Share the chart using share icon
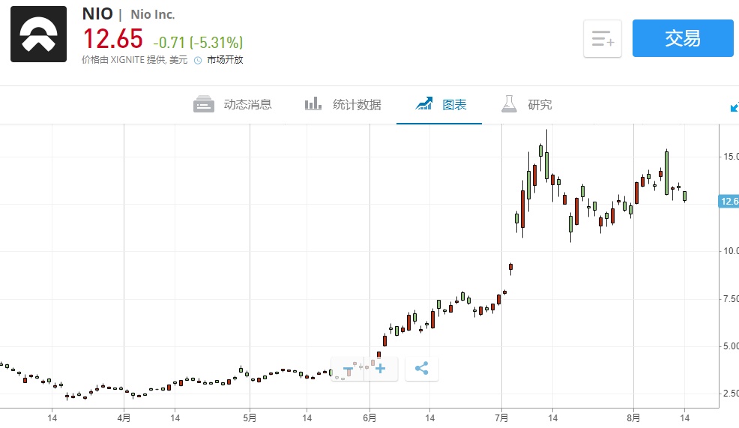Image resolution: width=739 pixels, height=428 pixels. coord(422,369)
